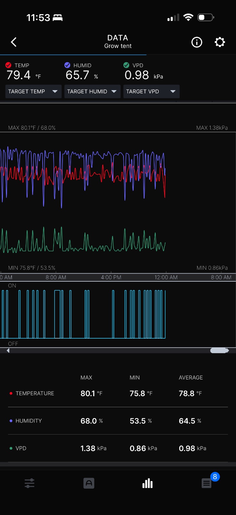236x515 pixels.
Task: Tap the MAX column header
Action: tap(86, 378)
